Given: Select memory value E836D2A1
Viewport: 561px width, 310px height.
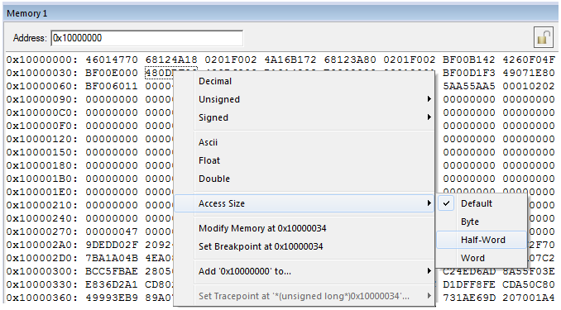Looking at the screenshot, I should click(x=112, y=284).
